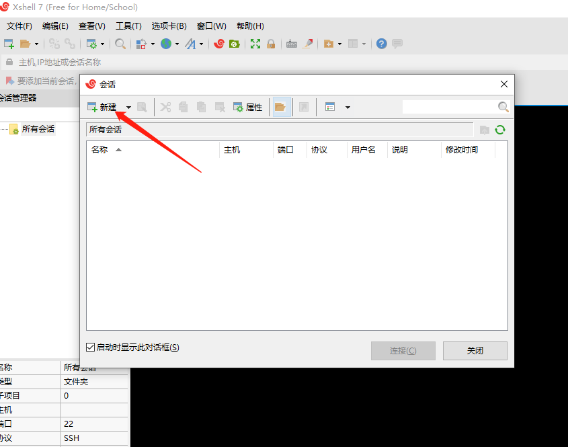
Task: Open the 选项卡(B) menu
Action: point(169,26)
